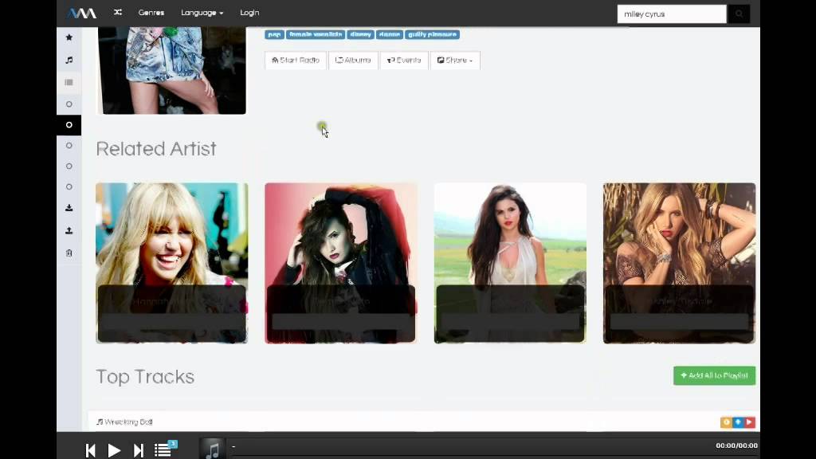The height and width of the screenshot is (459, 816).
Task: Open the Selena Gomez related artist card
Action: point(510,263)
